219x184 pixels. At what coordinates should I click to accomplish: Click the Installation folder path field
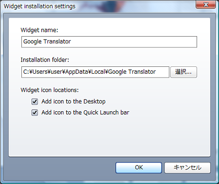(x=95, y=72)
